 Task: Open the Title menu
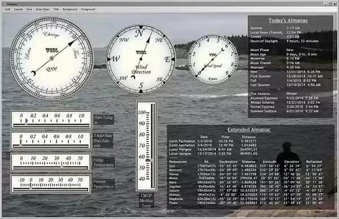(56, 9)
